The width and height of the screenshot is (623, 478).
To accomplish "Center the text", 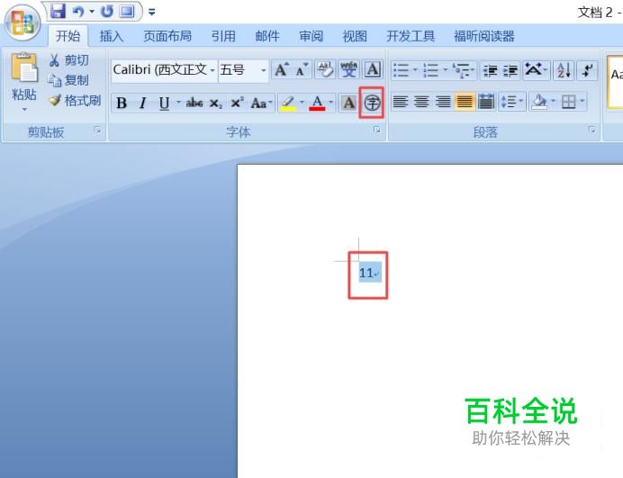I will (421, 102).
